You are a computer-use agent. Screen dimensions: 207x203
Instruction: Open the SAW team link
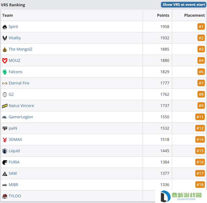click(13, 173)
